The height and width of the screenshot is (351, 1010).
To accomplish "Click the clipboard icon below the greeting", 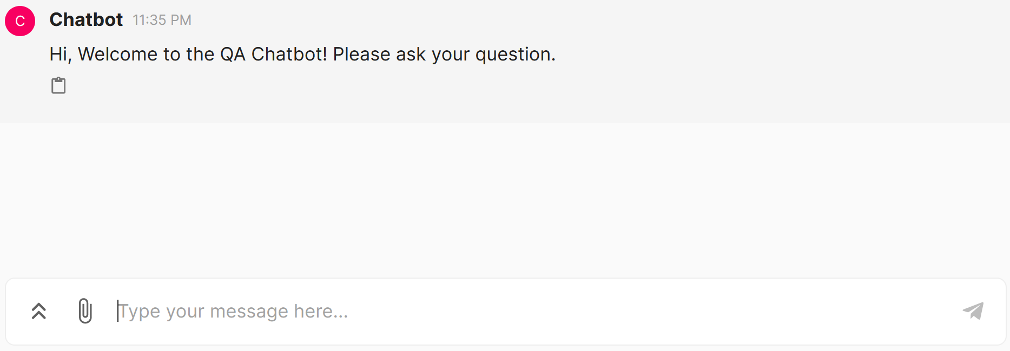I will (x=58, y=85).
